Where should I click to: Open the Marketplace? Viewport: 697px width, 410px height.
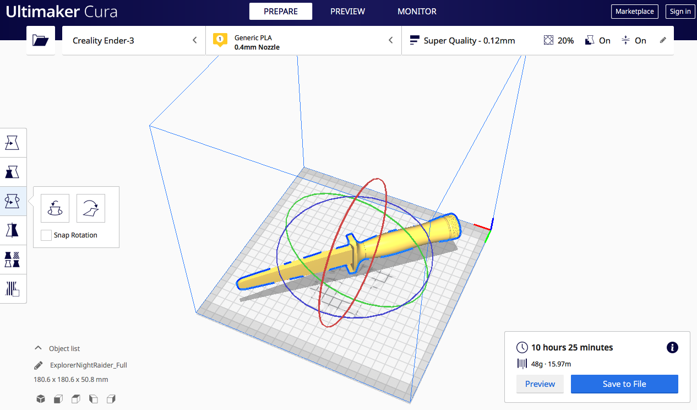[x=634, y=12]
